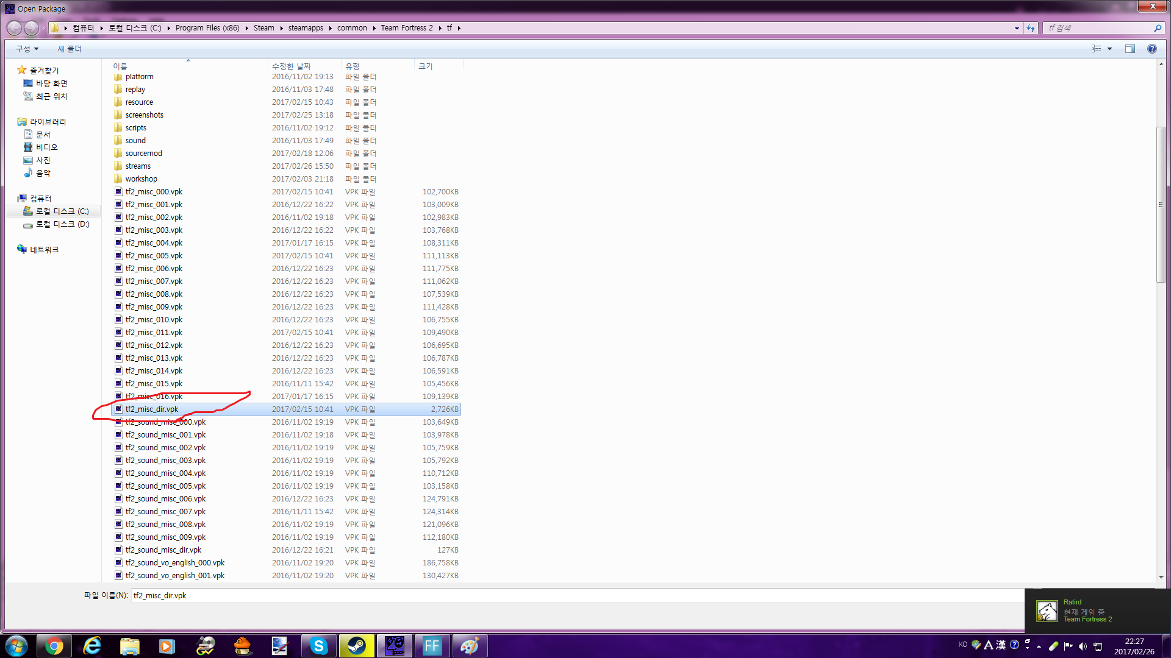
Task: Sort by the 크기 size column header
Action: 426,66
